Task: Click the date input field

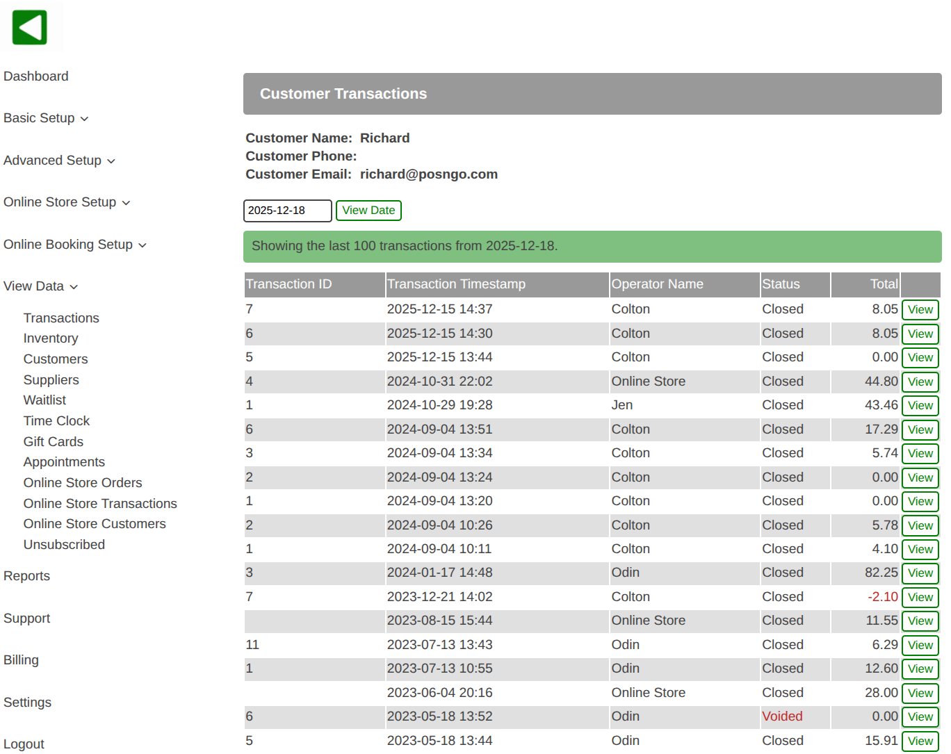Action: [287, 211]
